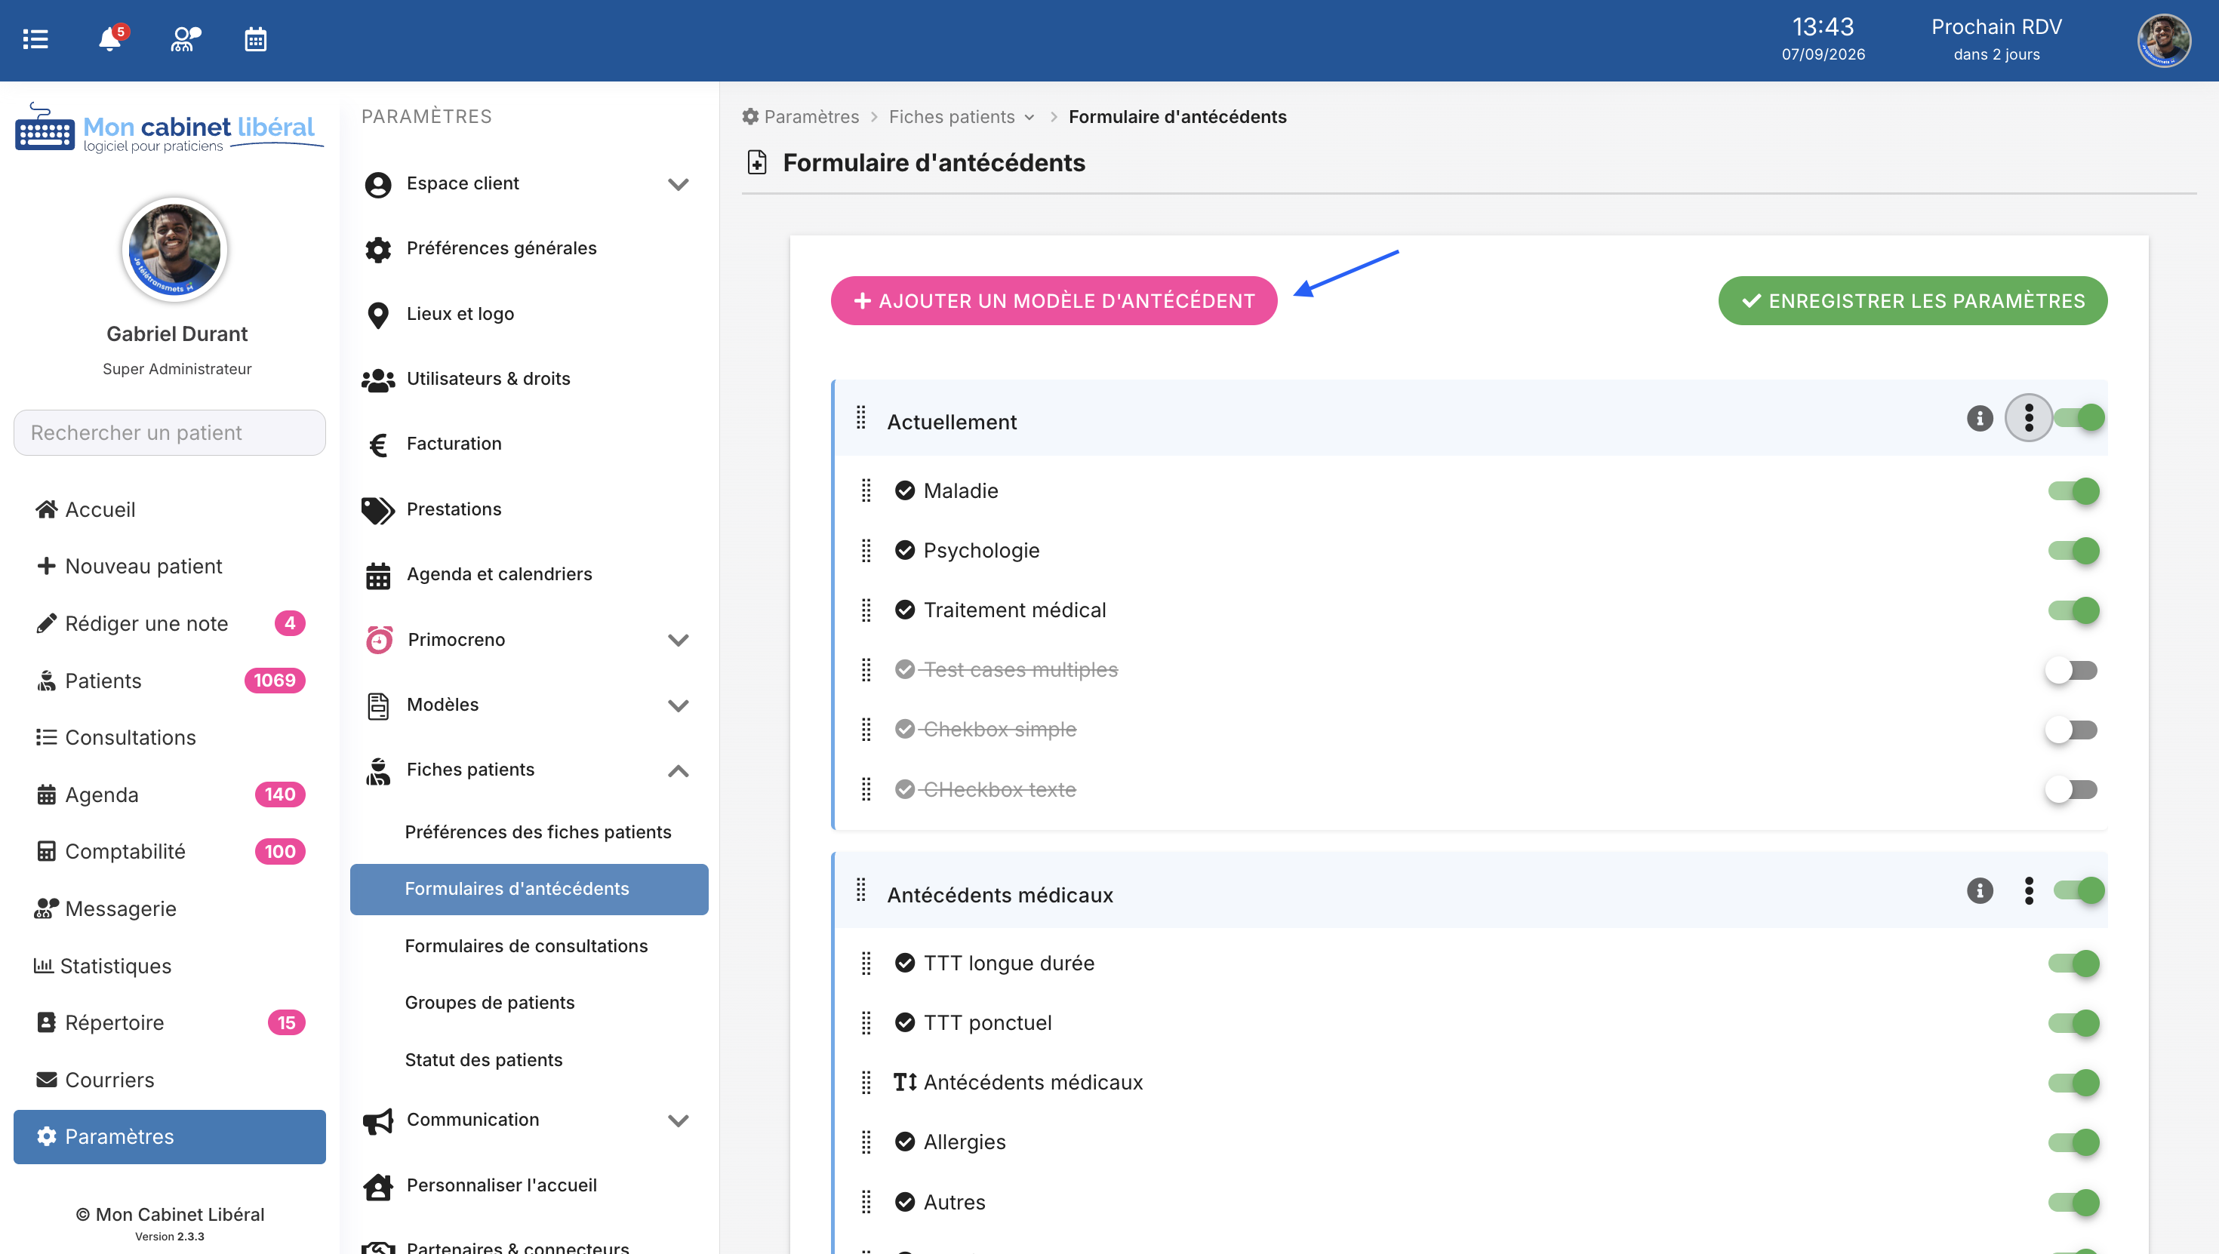Turn off the Maladie toggle
The image size is (2219, 1254).
[2073, 491]
